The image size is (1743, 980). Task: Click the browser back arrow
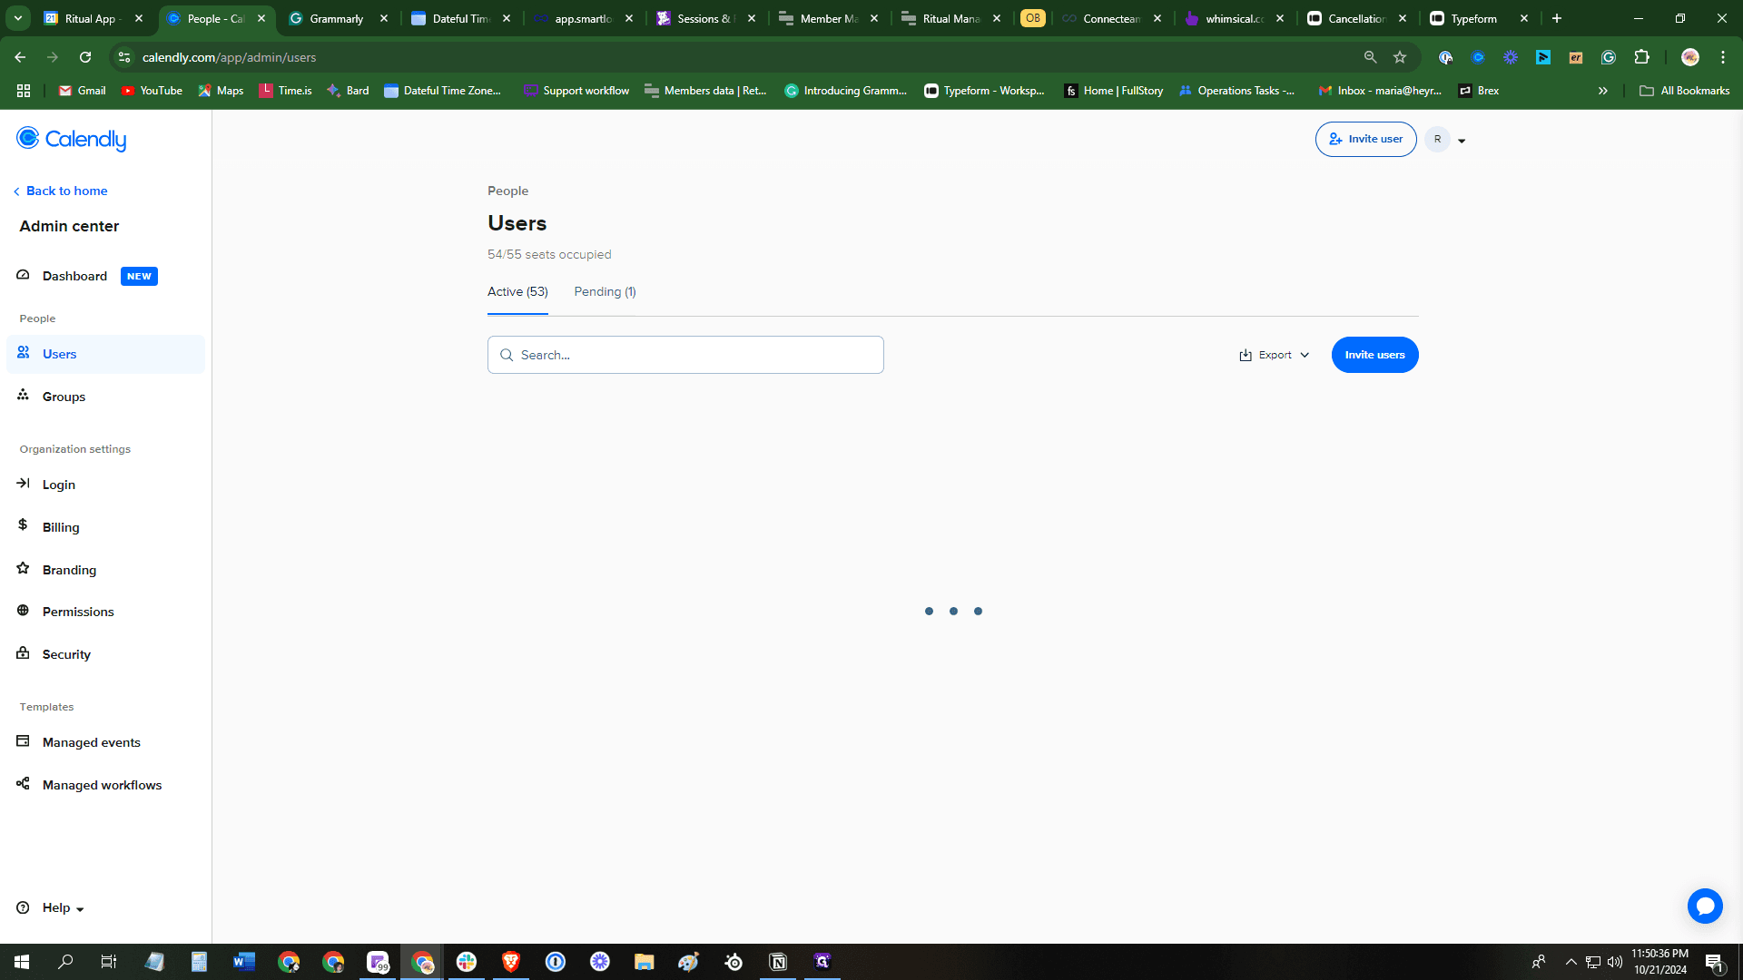click(x=20, y=57)
